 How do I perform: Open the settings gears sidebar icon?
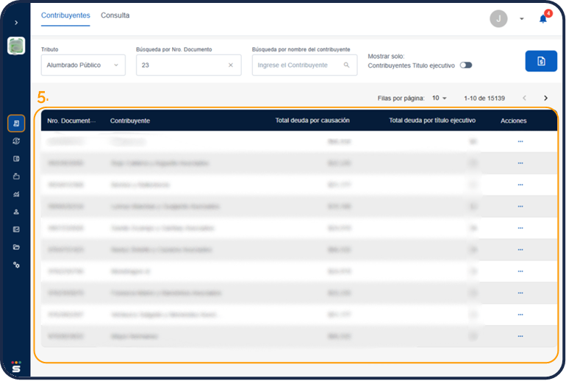(x=16, y=265)
